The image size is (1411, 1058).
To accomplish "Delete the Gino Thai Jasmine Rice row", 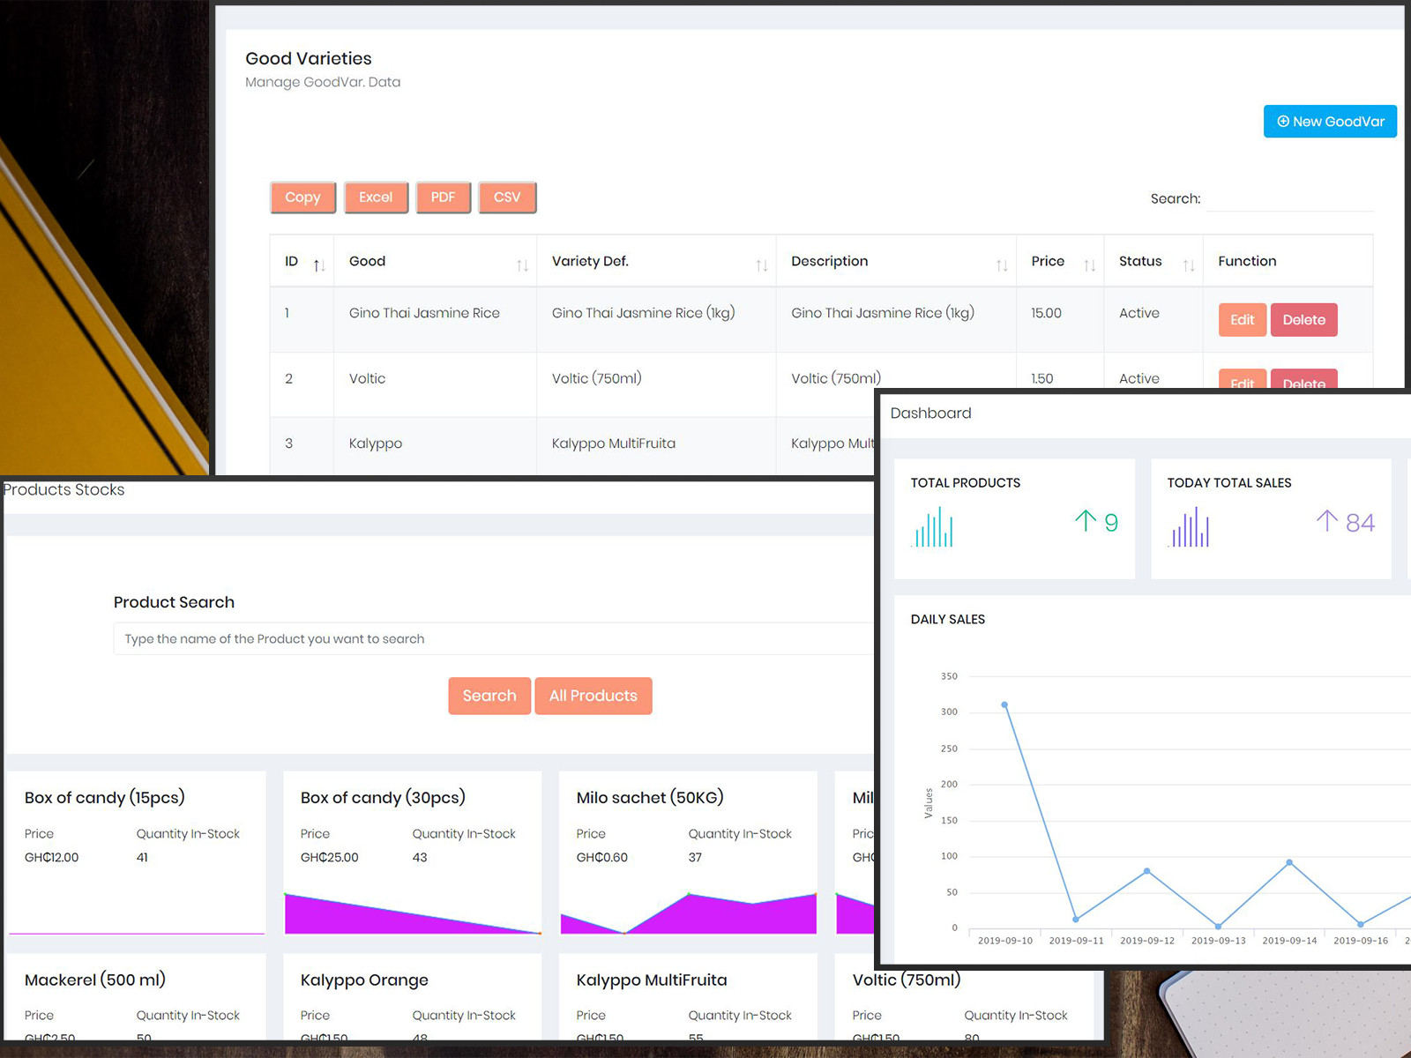I will (1303, 320).
